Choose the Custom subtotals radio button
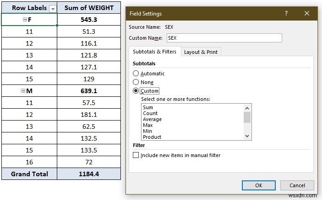 pos(136,91)
